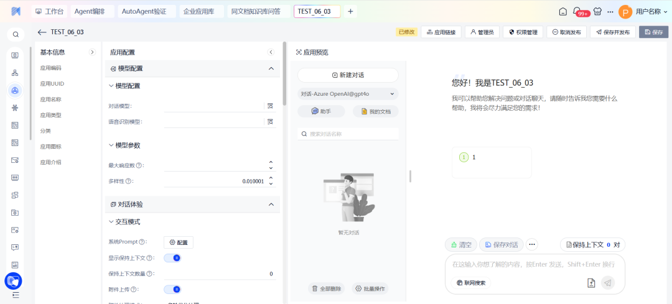Toggle the 附件上传 switch
Screen dimensions: 672x304
[172, 289]
